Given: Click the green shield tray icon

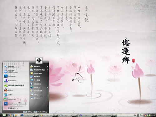Looking at the screenshot, I should (x=149, y=115).
